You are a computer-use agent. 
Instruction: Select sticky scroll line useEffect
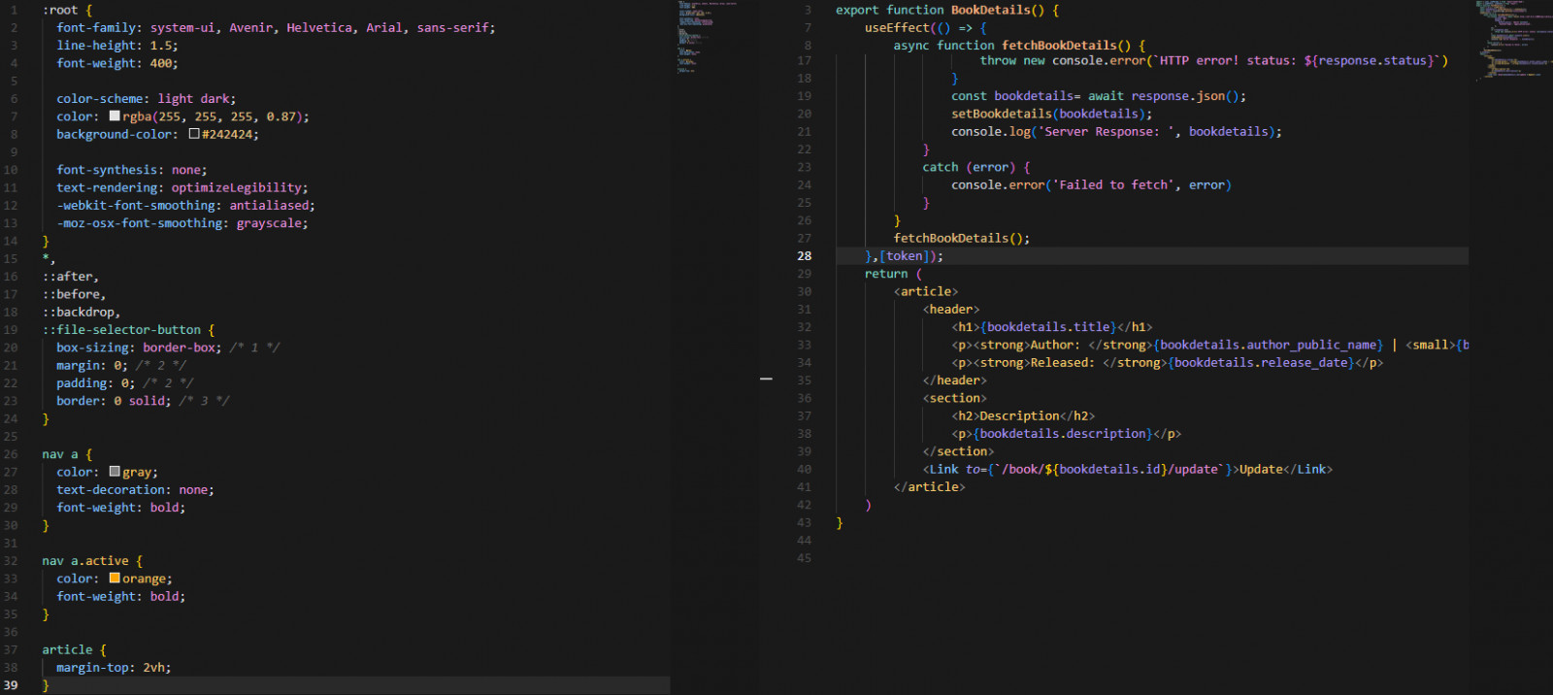[924, 28]
